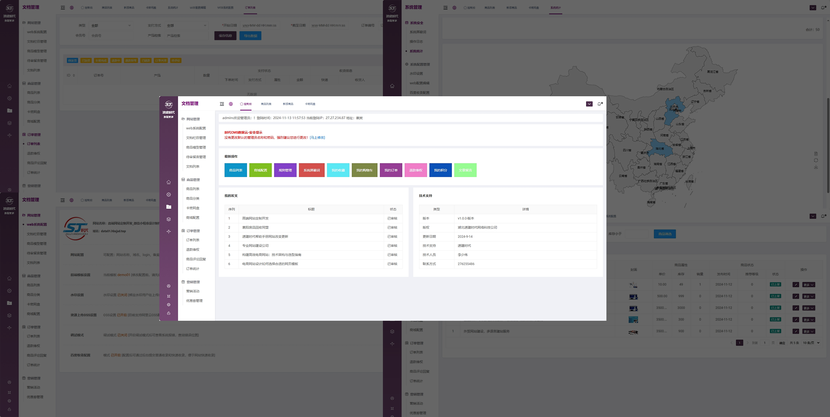Click the white folder icon in the front window's rail
Viewport: 830px width, 417px height.
pos(169,207)
